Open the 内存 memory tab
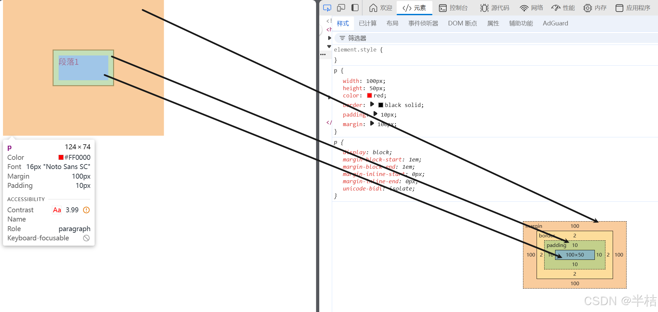The width and height of the screenshot is (658, 312). coord(595,8)
